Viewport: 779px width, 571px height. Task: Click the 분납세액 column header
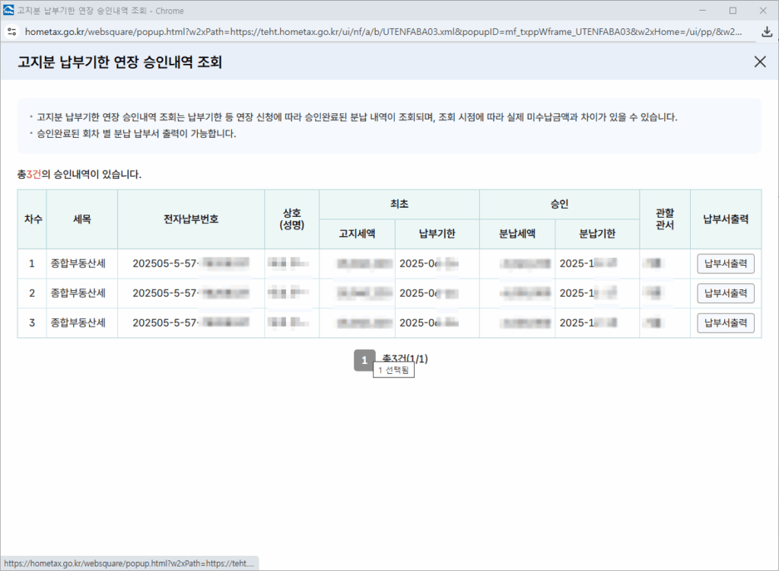coord(517,234)
